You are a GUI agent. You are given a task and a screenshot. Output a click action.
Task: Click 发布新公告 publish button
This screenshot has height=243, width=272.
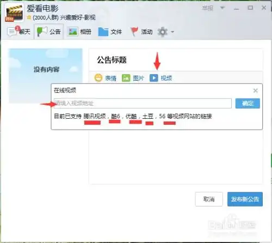[x=245, y=199]
